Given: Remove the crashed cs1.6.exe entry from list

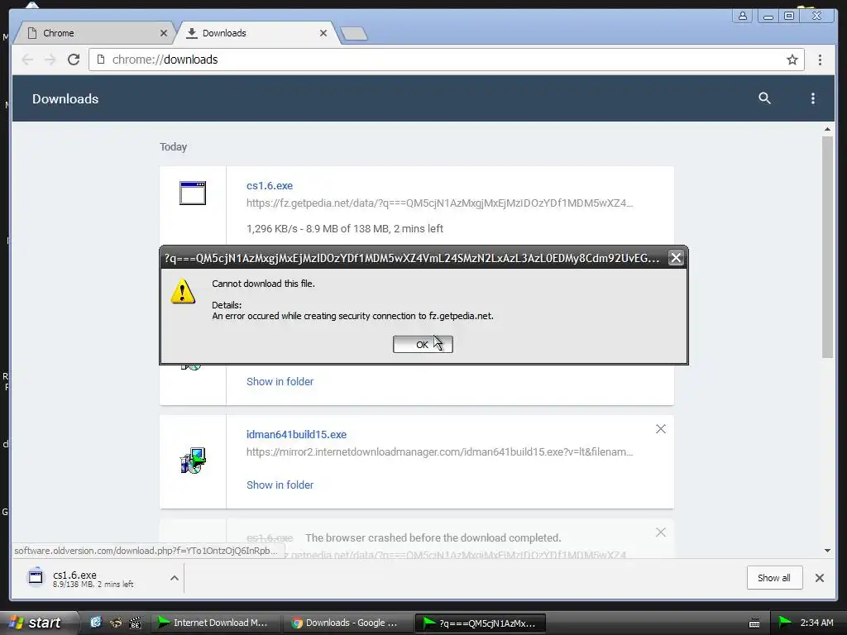Looking at the screenshot, I should pos(661,532).
